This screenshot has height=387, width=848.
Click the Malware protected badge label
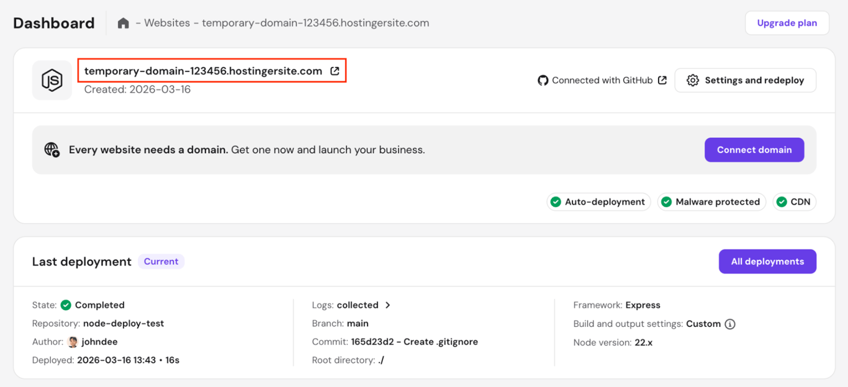[718, 202]
